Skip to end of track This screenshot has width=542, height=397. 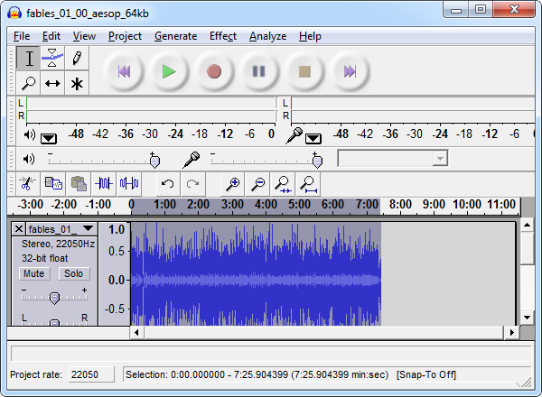pyautogui.click(x=350, y=71)
